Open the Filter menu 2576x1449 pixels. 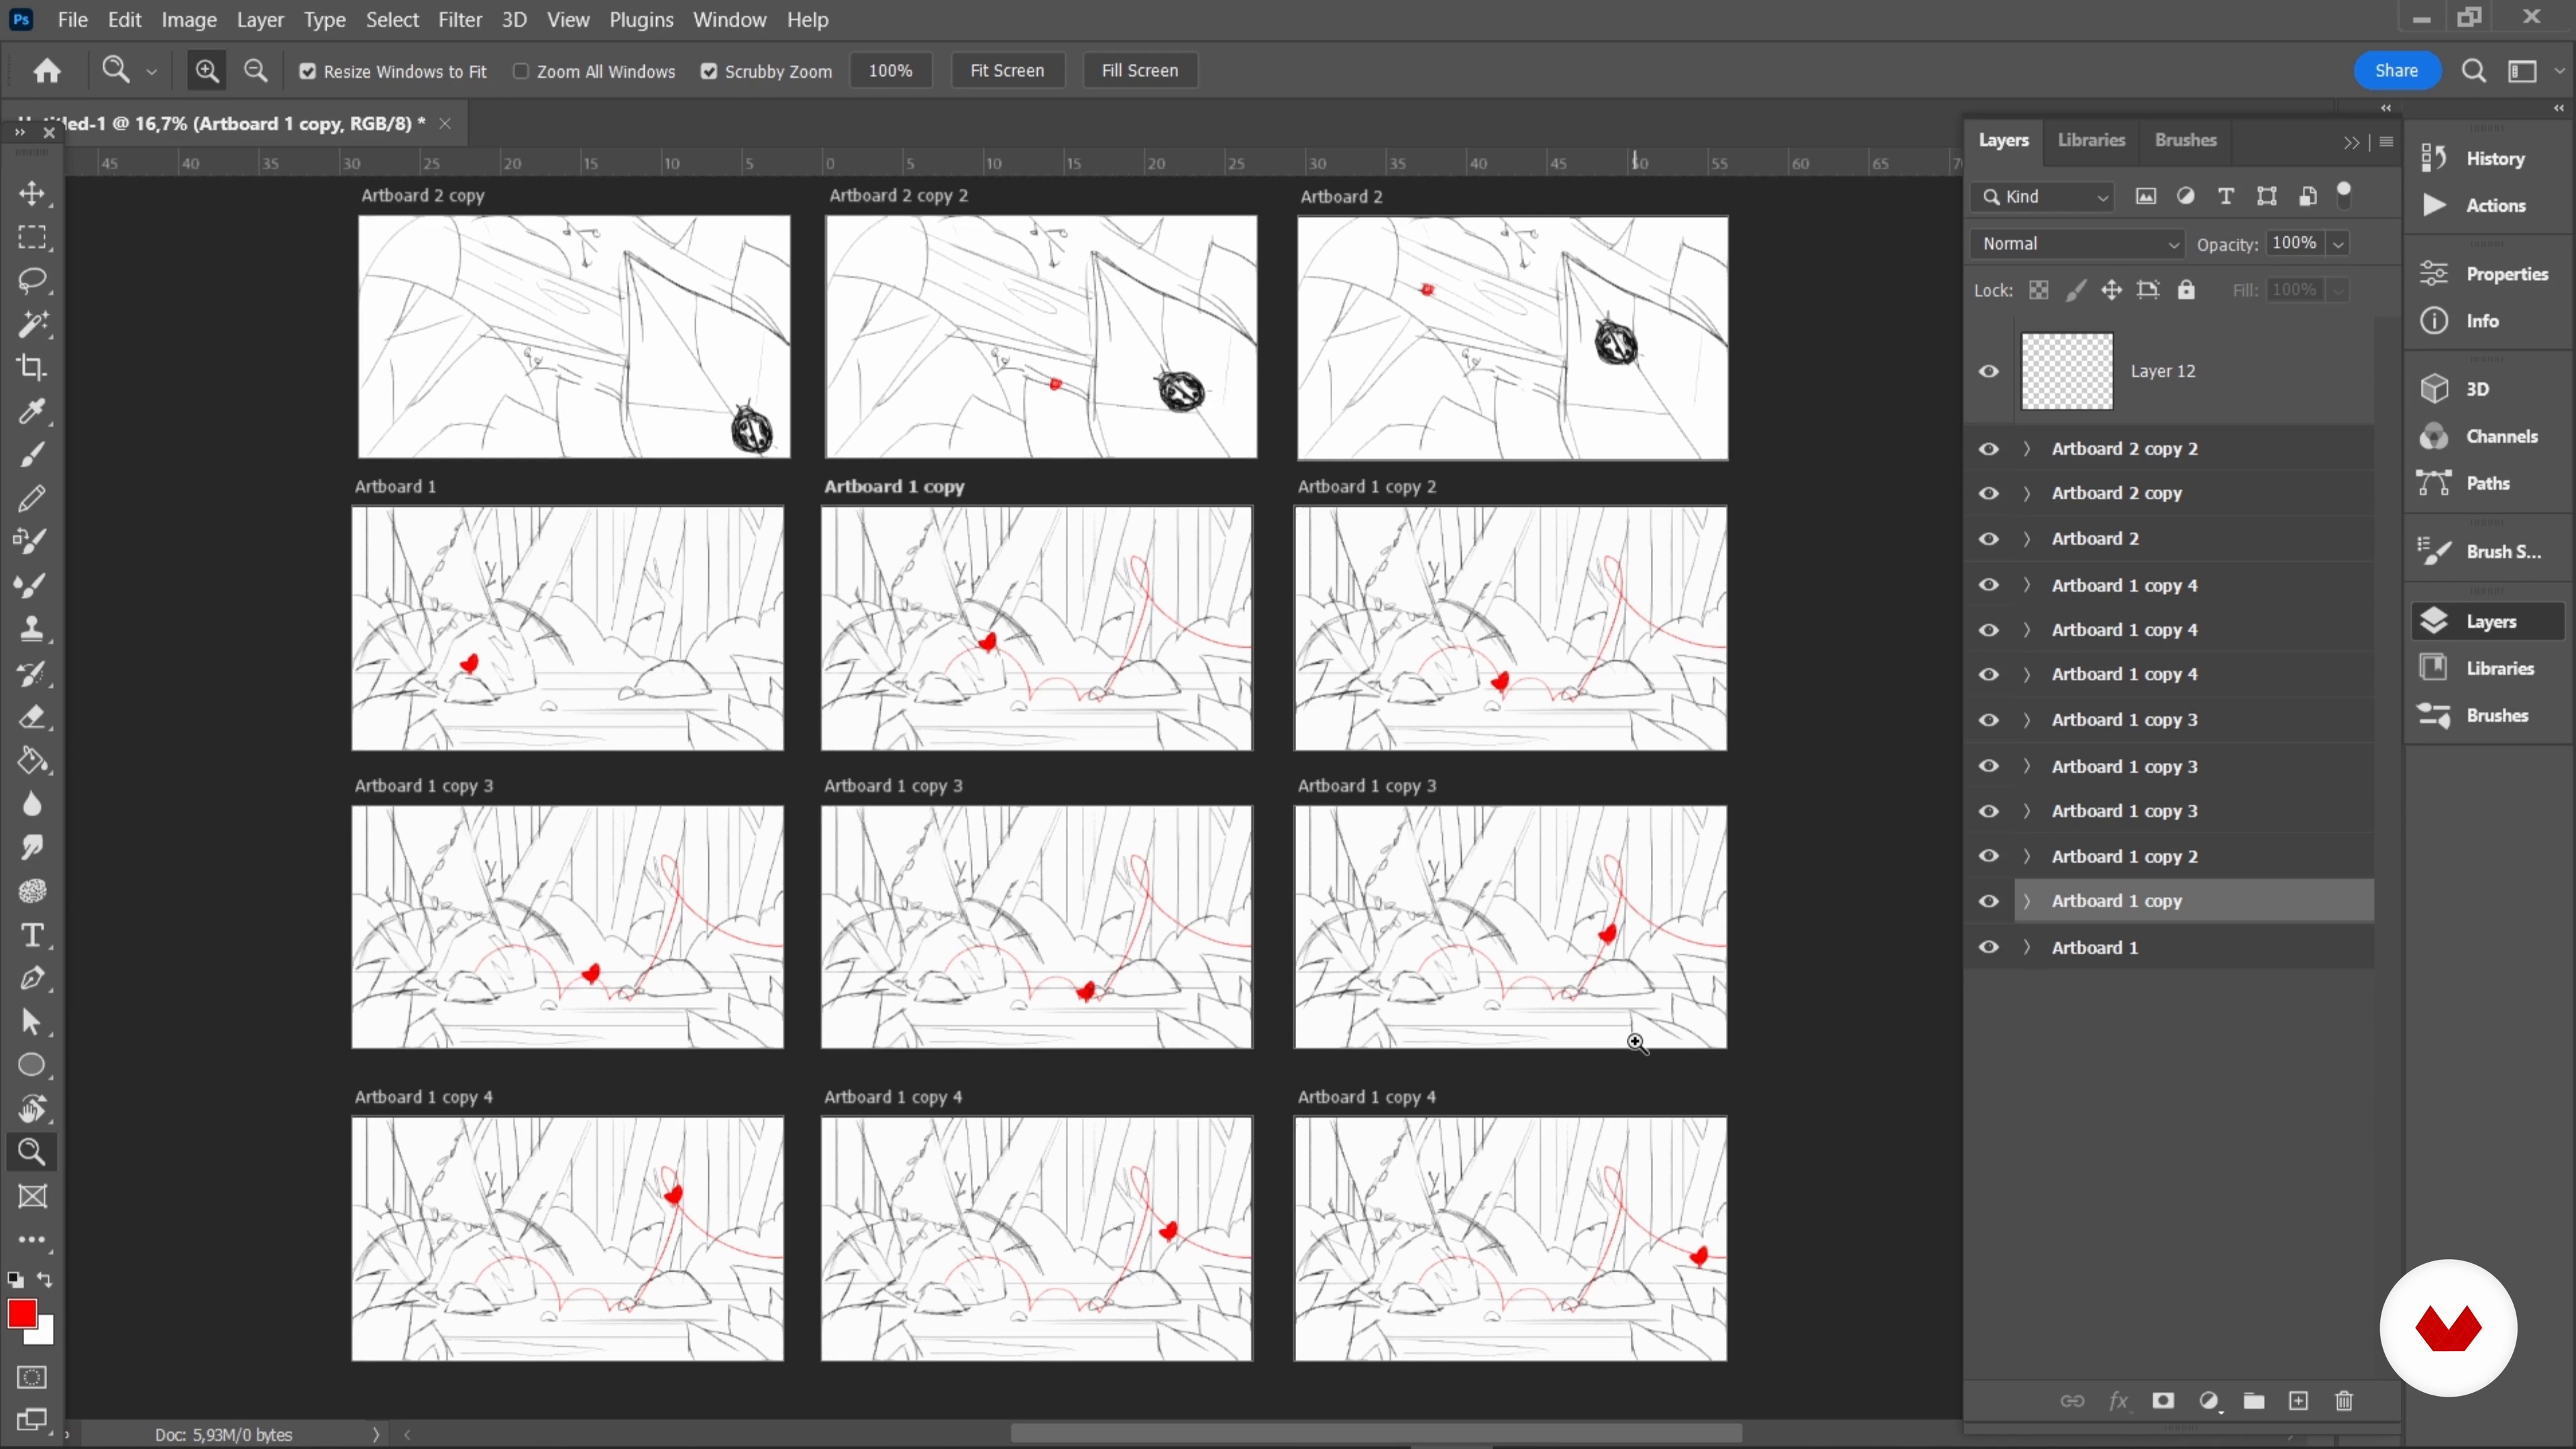click(460, 20)
